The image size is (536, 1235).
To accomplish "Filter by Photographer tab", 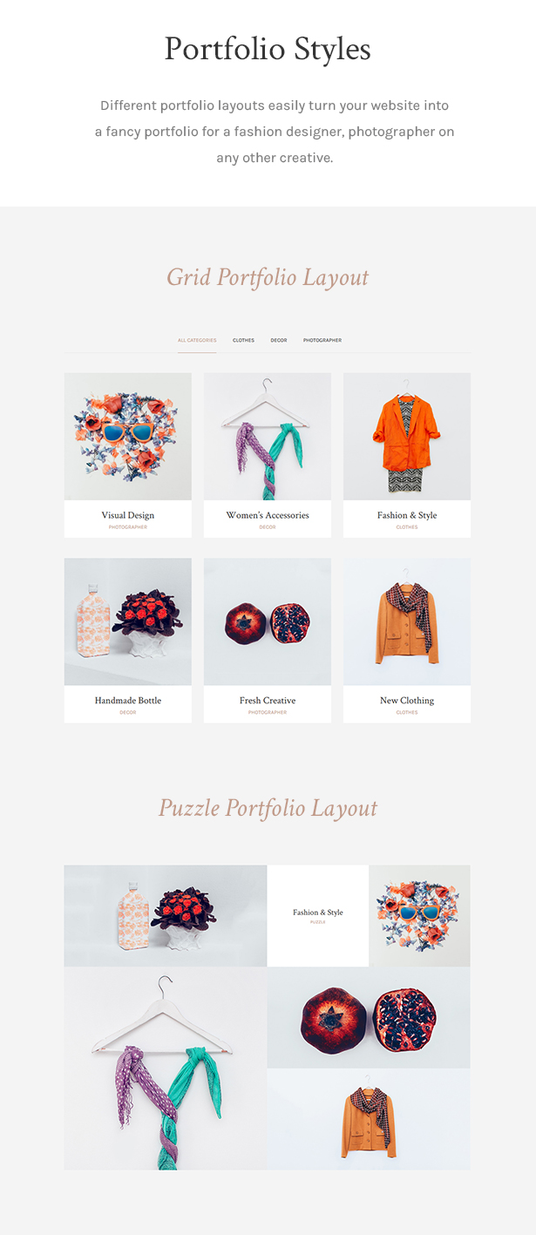I will click(x=322, y=340).
